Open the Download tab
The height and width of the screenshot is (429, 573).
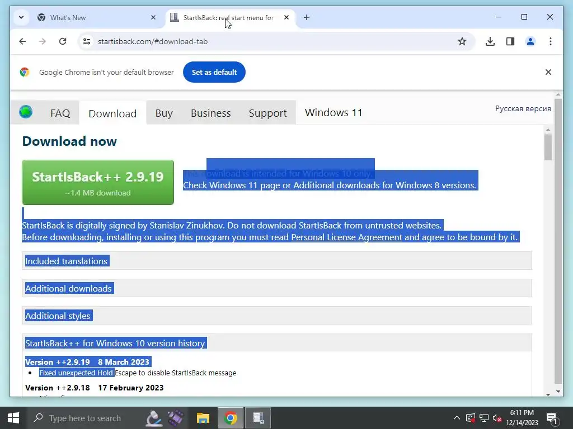click(x=112, y=113)
